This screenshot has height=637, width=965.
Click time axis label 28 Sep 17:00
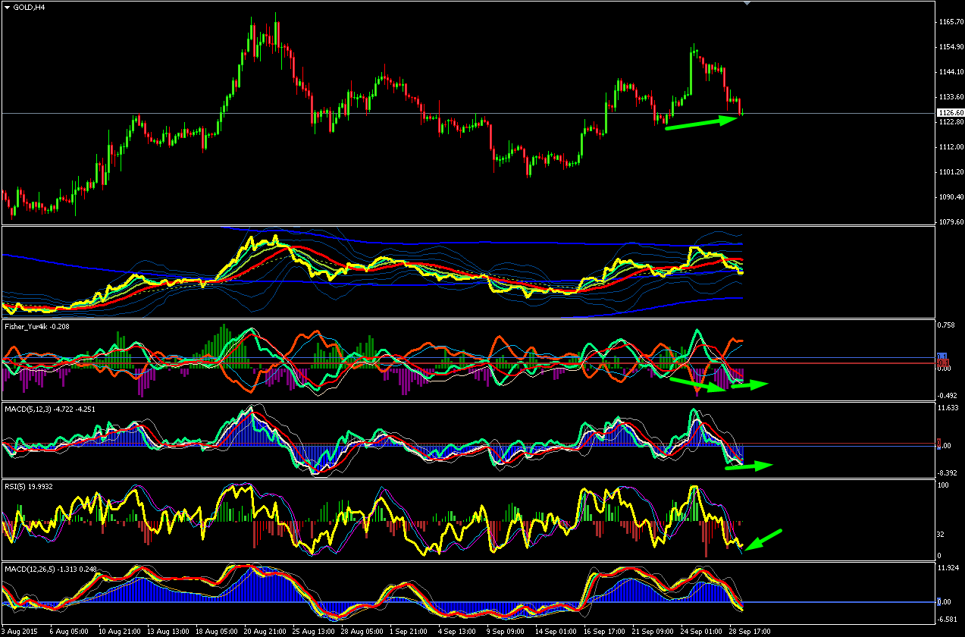tap(751, 631)
